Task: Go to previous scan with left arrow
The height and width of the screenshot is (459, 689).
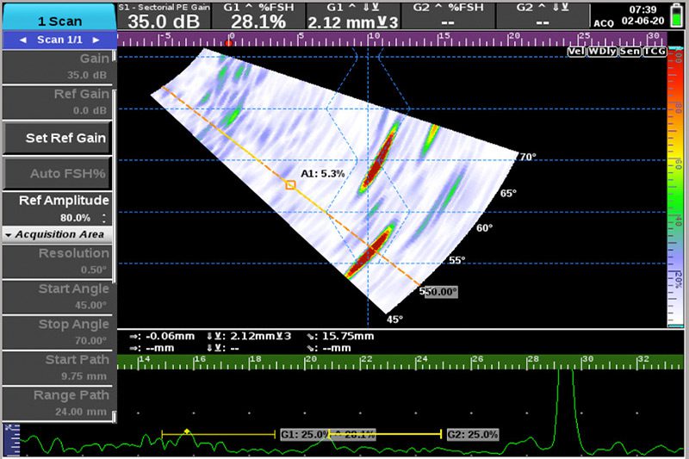Action: click(x=23, y=40)
